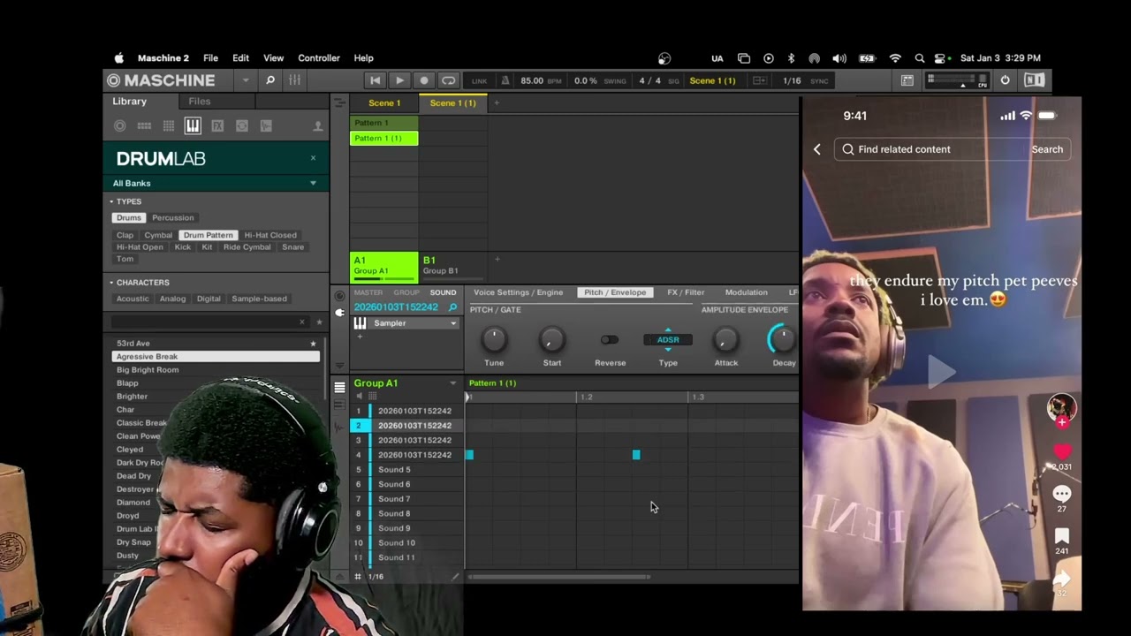Open the ADSR envelope Type selector
Viewport: 1131px width, 636px height.
pos(668,339)
